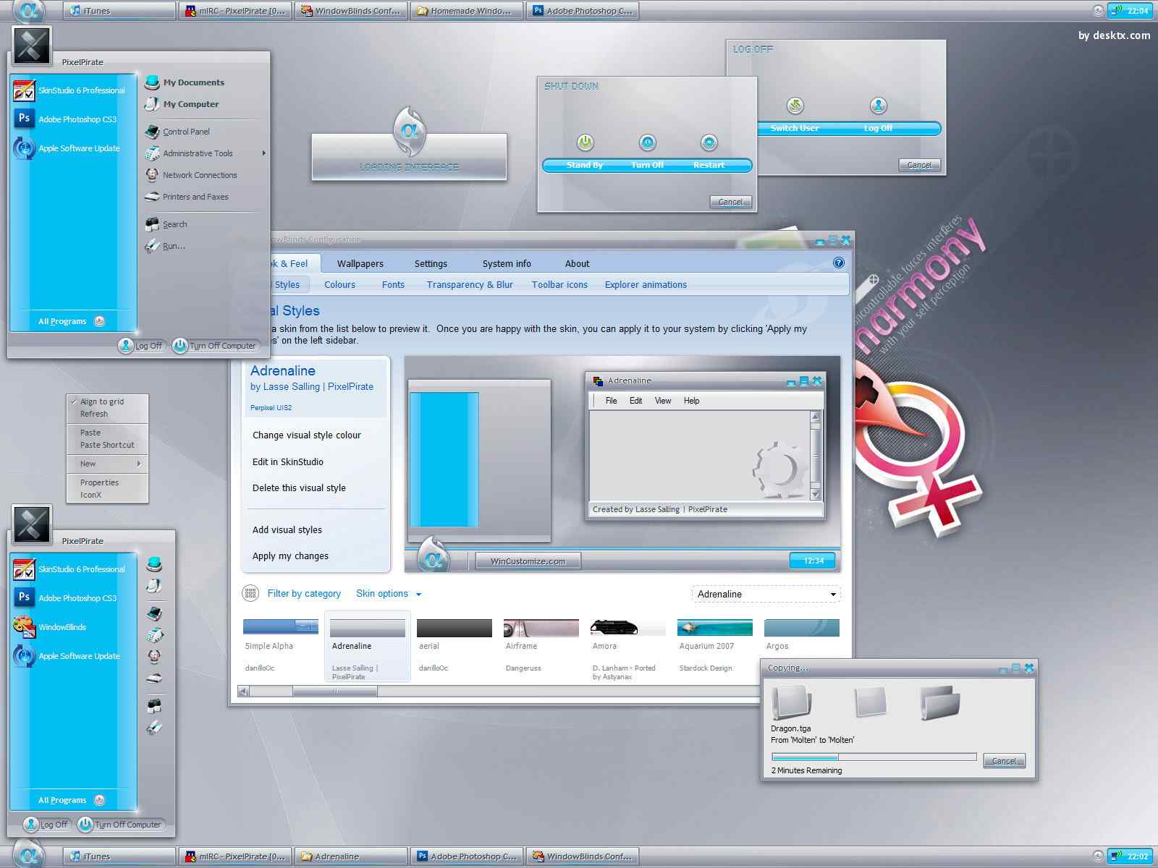The height and width of the screenshot is (868, 1158).
Task: Open the Skin options dropdown
Action: pos(389,593)
